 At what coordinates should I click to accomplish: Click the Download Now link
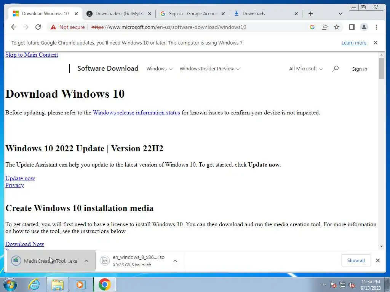(25, 244)
